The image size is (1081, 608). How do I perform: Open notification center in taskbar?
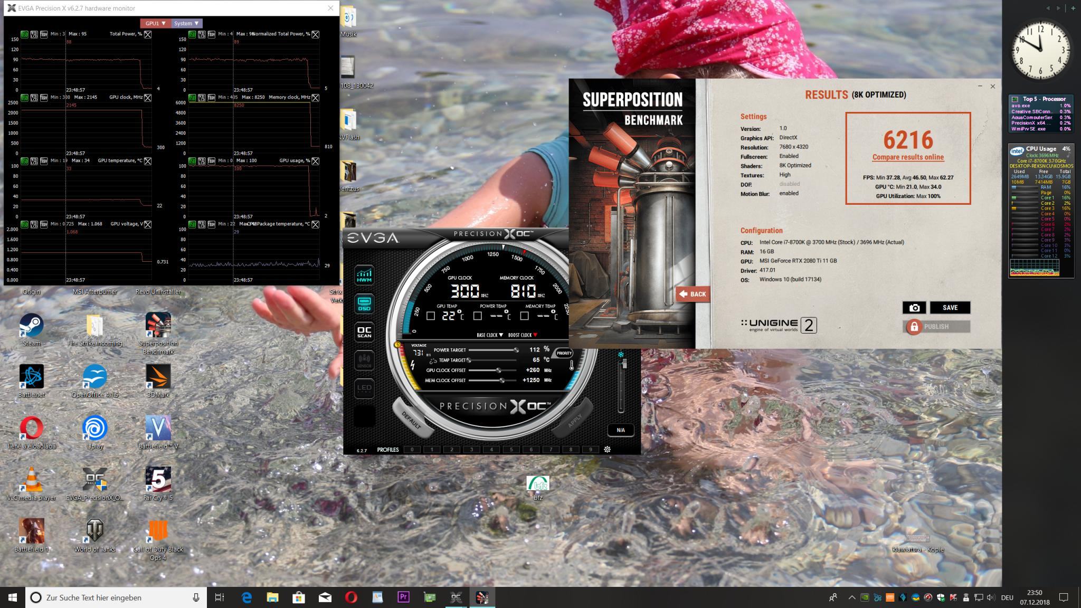click(x=1064, y=597)
